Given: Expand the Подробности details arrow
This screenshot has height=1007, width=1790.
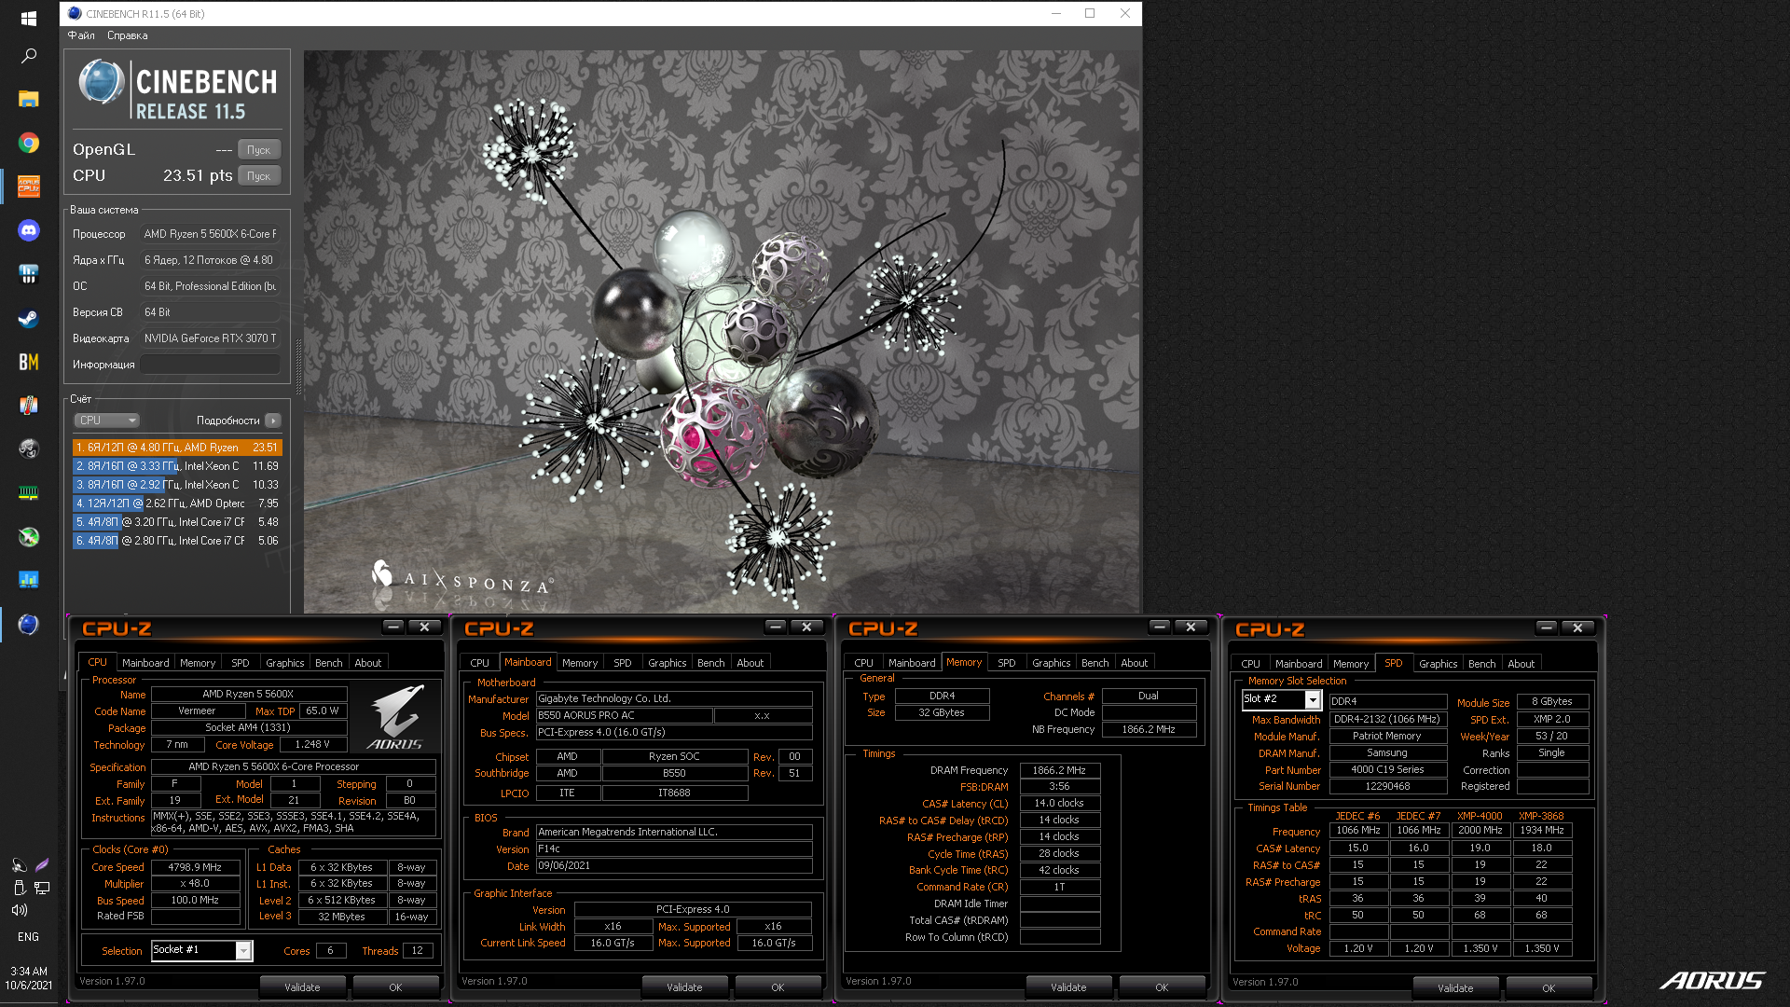Looking at the screenshot, I should click(273, 421).
